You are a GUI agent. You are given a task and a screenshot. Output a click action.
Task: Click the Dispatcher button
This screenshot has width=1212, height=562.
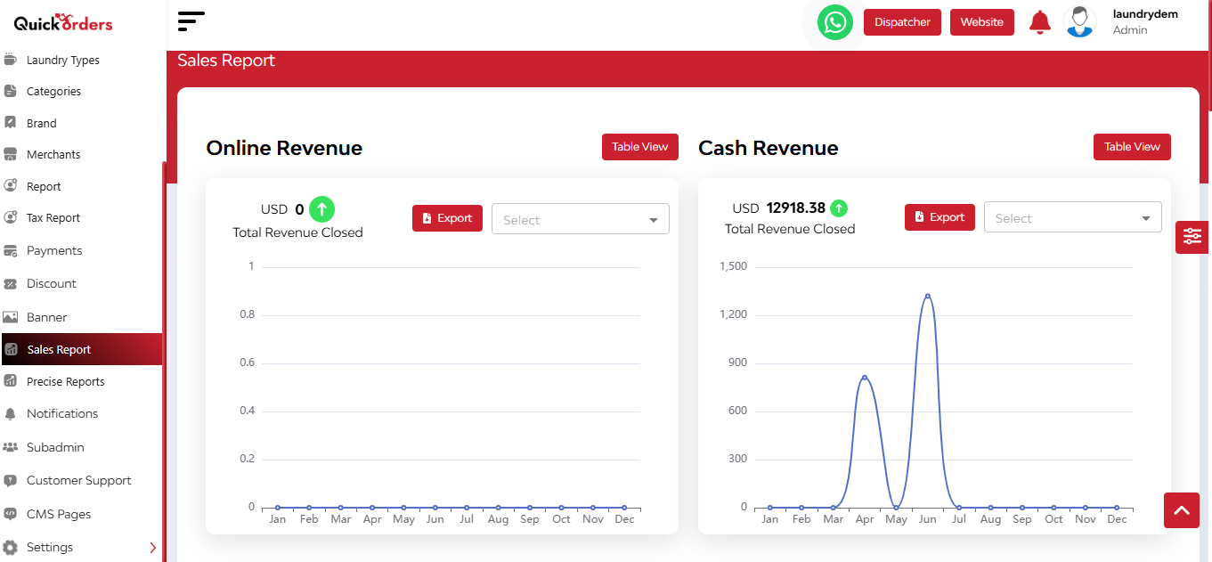902,22
